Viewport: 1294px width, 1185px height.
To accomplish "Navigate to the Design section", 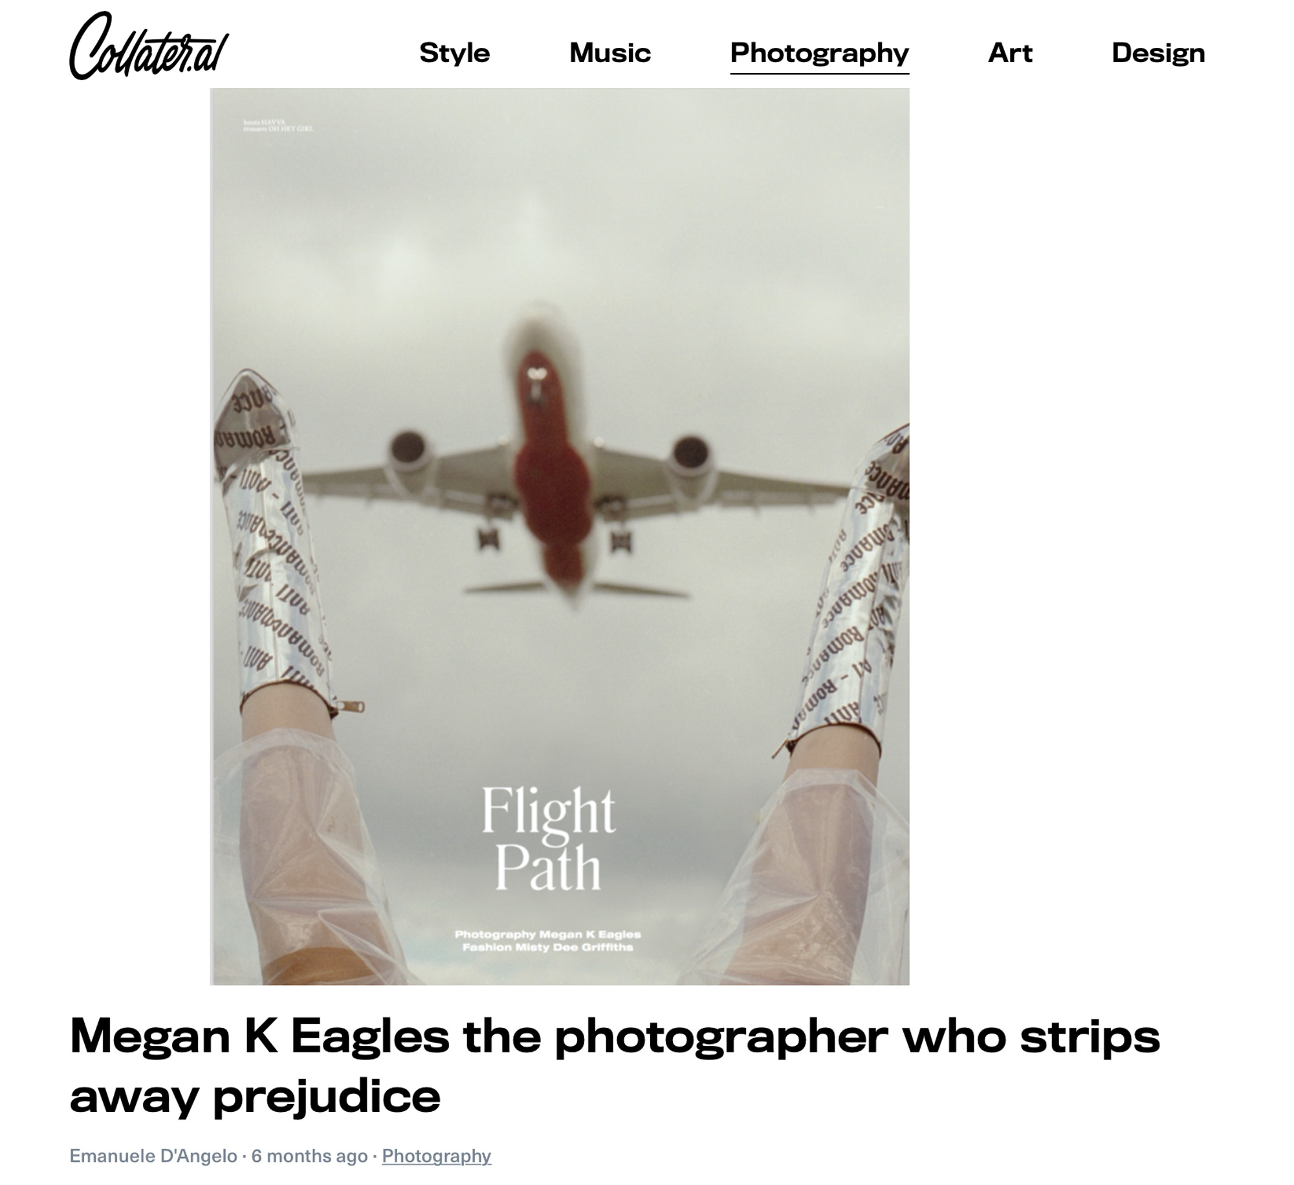I will pos(1158,54).
